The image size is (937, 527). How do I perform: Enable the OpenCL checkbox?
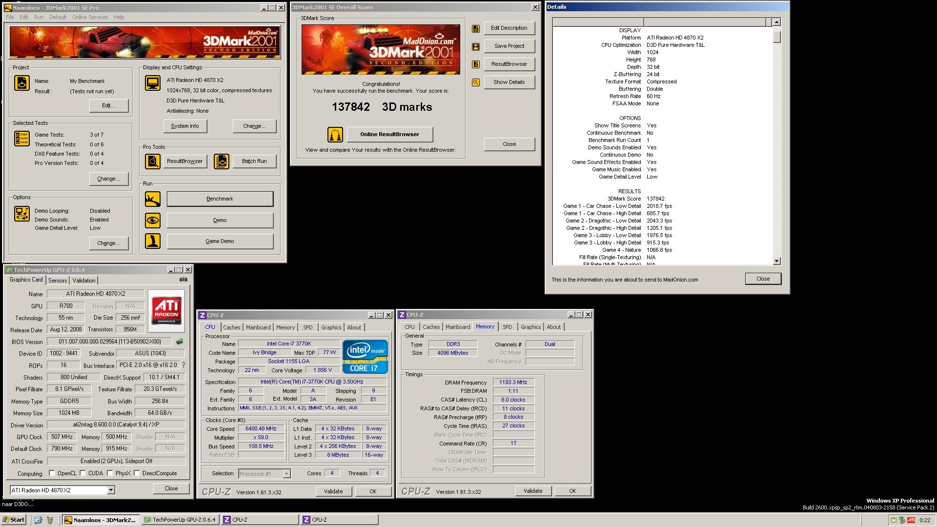point(52,473)
